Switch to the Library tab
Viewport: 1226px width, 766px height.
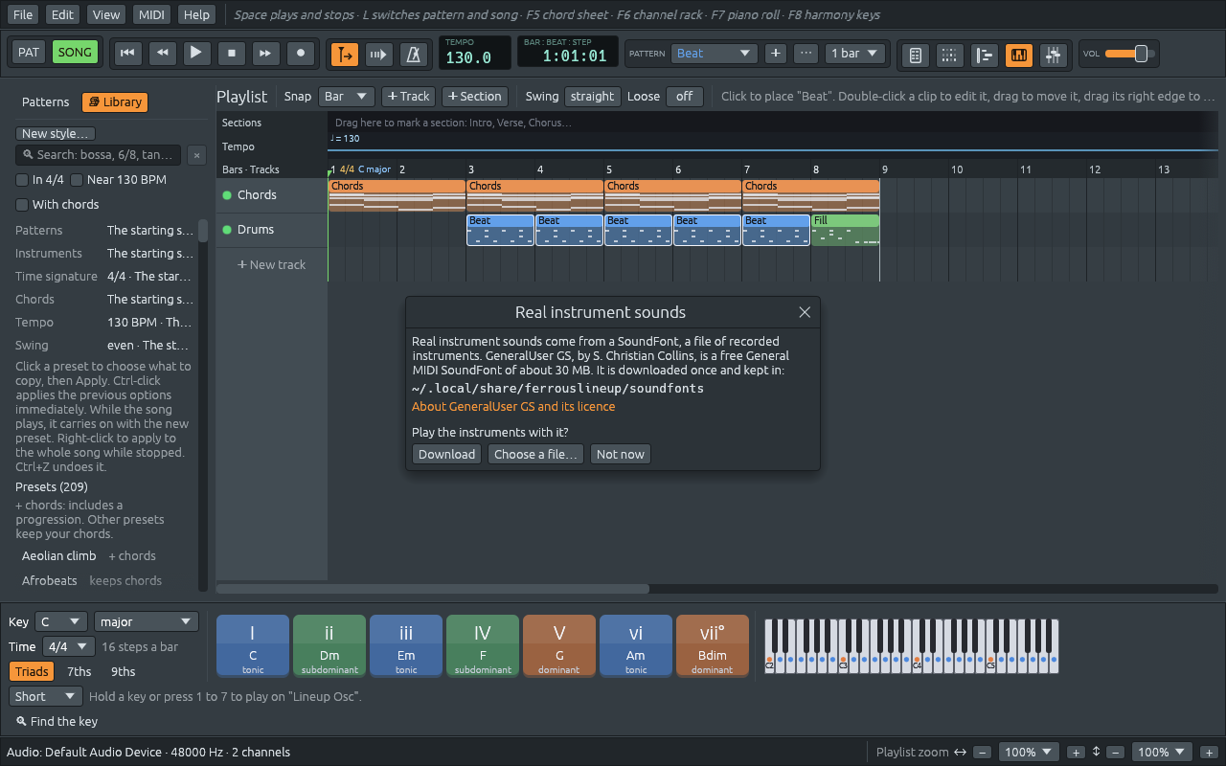[x=115, y=102]
